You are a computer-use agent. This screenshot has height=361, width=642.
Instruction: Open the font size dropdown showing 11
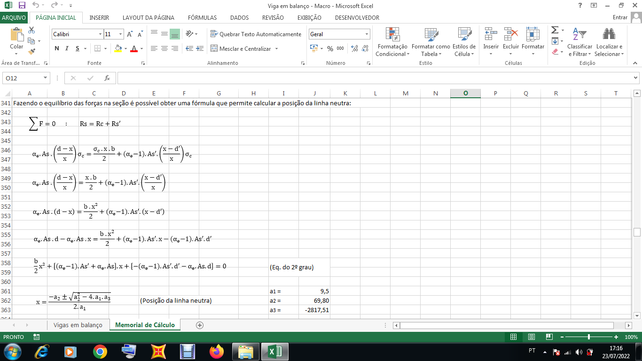tap(121, 34)
